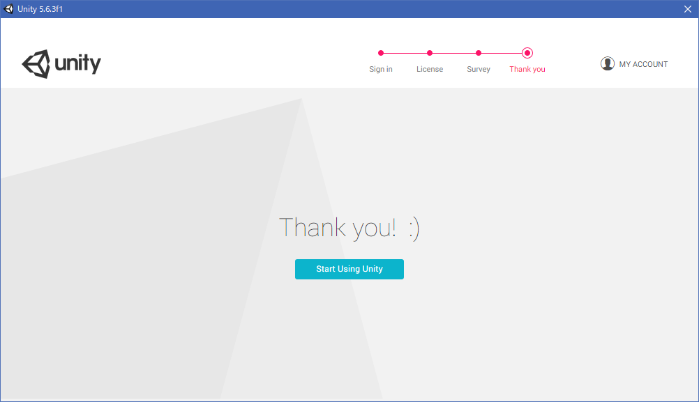
Task: Click the MY ACCOUNT text link
Action: pos(643,64)
